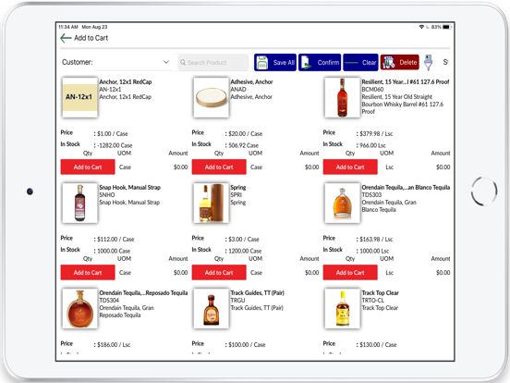
Task: Click the 11:34 AM clock in status bar
Action: tap(68, 27)
